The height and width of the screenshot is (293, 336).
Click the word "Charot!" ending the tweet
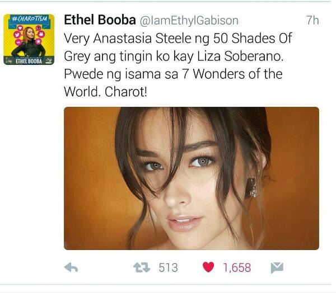(126, 92)
